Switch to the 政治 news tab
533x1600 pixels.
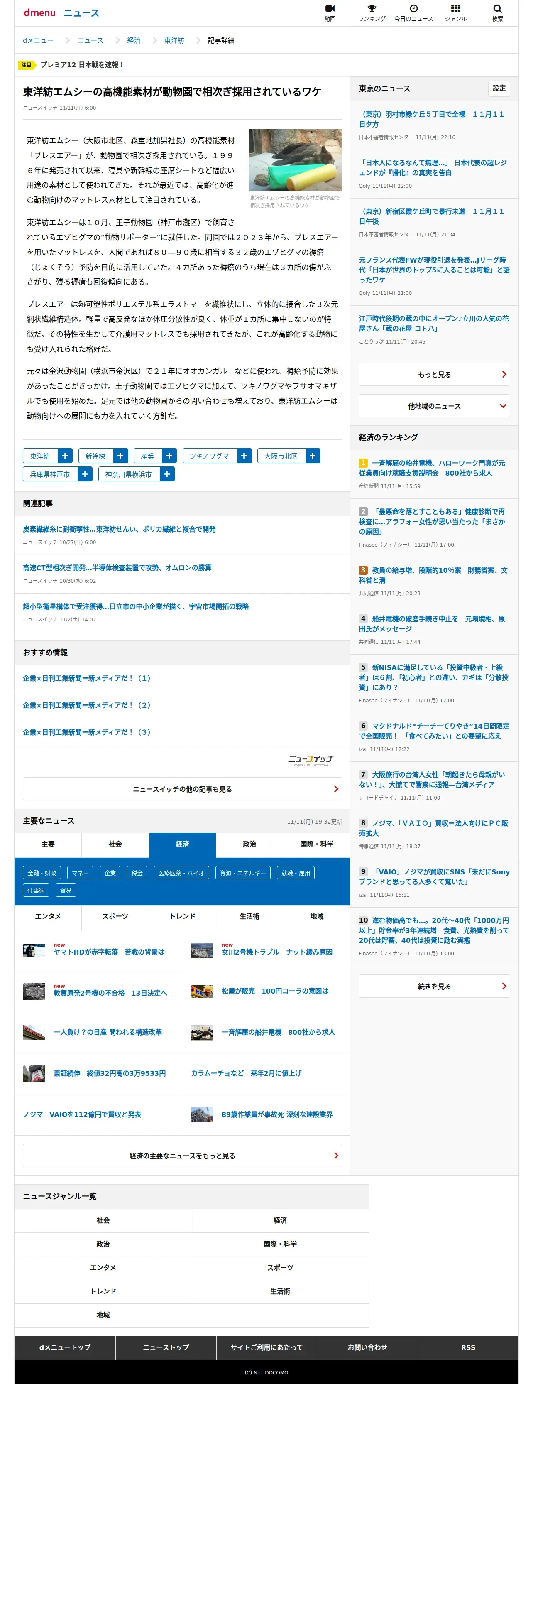coord(249,844)
